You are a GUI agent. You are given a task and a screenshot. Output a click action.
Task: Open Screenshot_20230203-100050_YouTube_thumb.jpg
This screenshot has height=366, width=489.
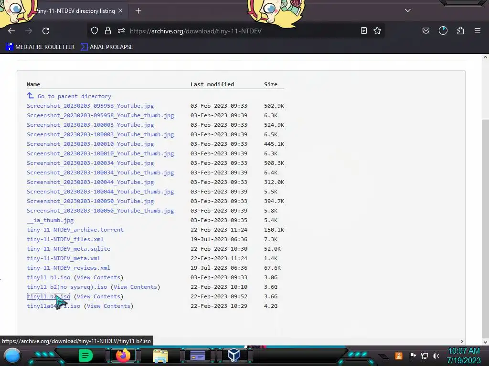click(x=100, y=211)
